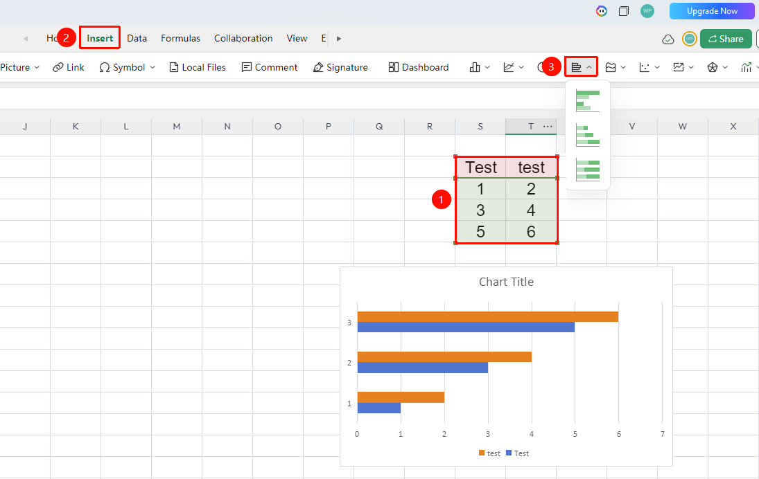Insert a radar chart from the toolbar

[x=712, y=67]
